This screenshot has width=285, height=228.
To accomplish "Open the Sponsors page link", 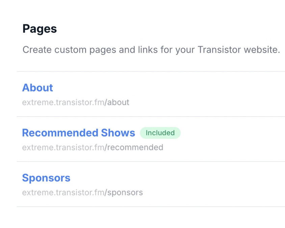I will (46, 178).
